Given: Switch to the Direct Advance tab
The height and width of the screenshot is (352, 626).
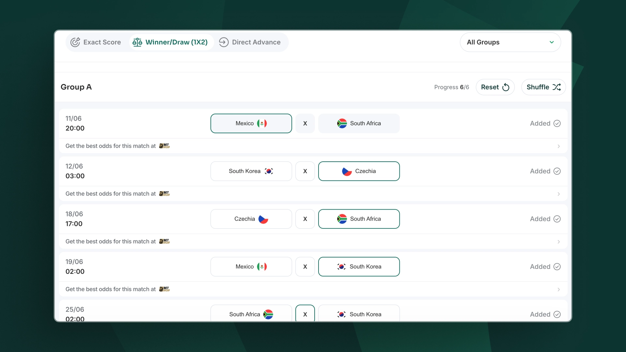Looking at the screenshot, I should 250,42.
